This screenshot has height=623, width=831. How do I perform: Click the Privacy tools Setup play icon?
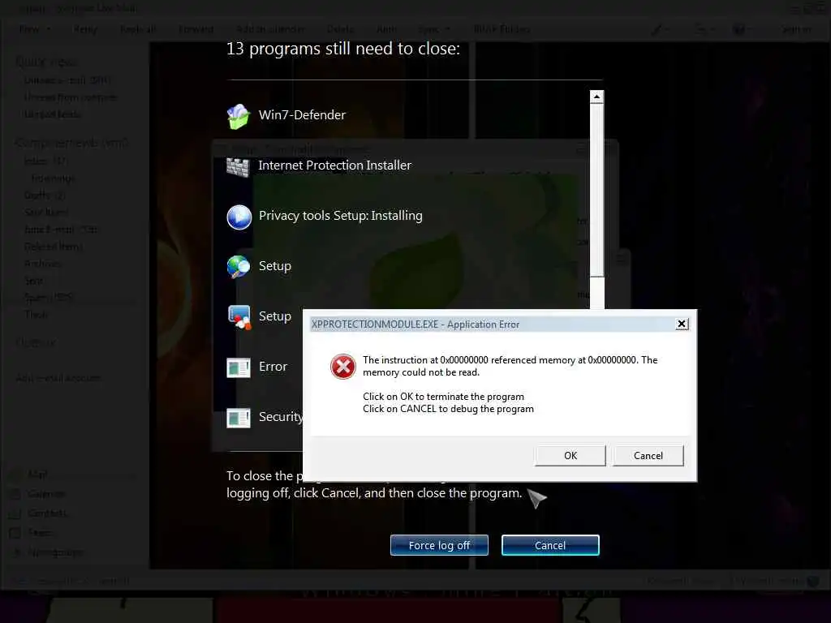(x=239, y=217)
